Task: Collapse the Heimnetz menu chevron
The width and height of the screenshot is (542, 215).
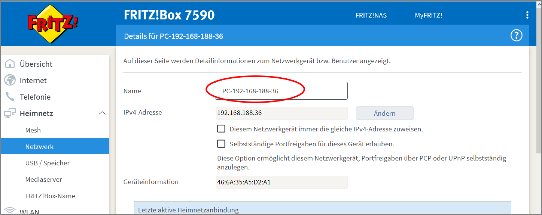Action: coord(102,113)
